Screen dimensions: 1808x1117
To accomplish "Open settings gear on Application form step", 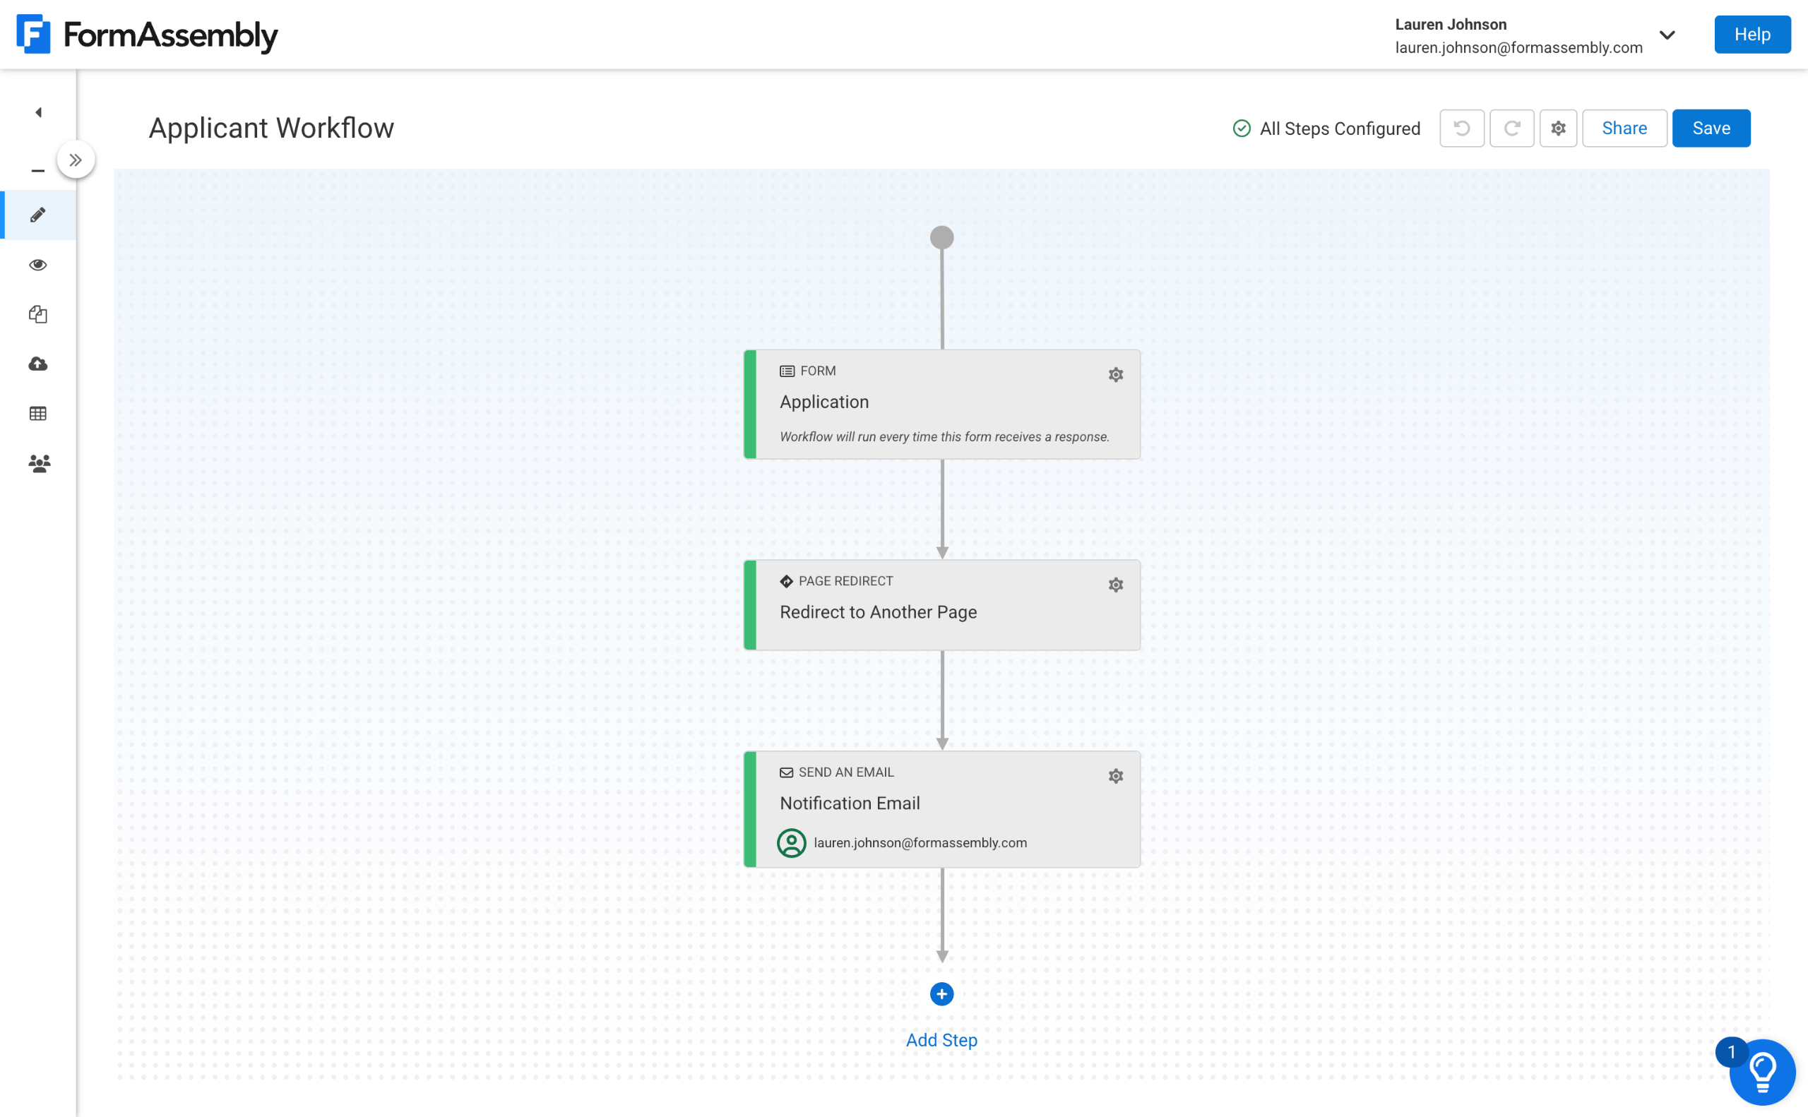I will pos(1116,374).
